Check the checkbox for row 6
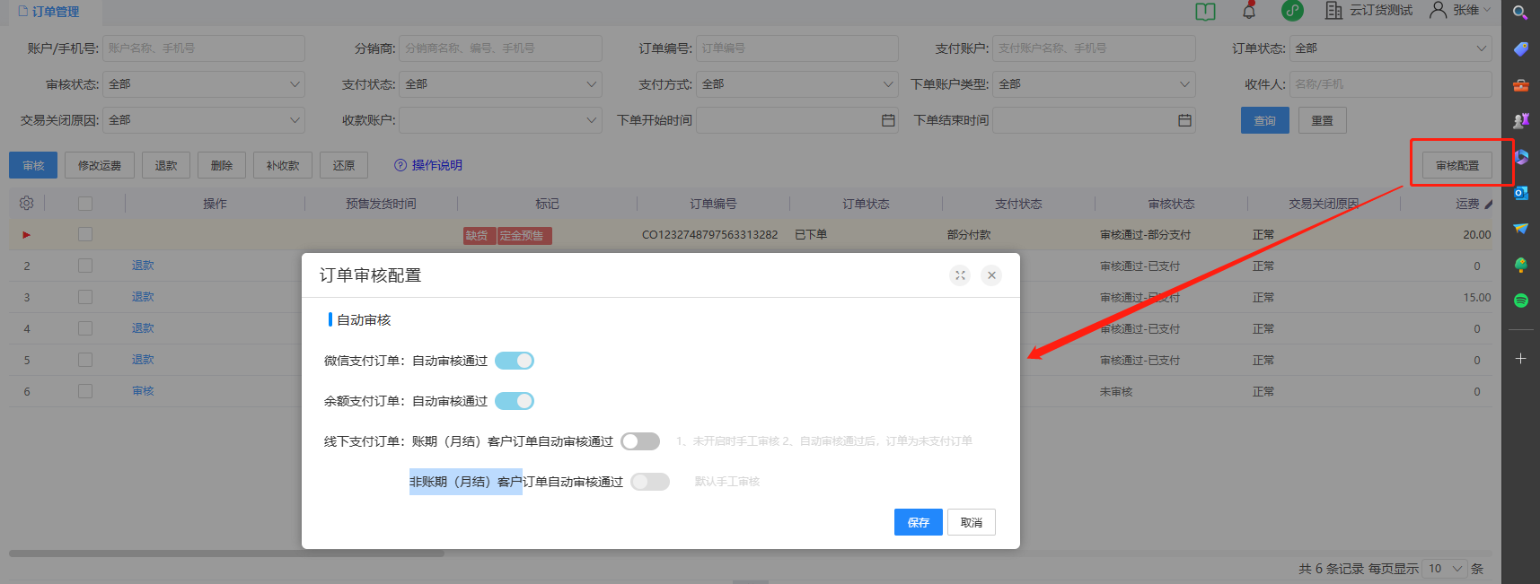 (85, 391)
